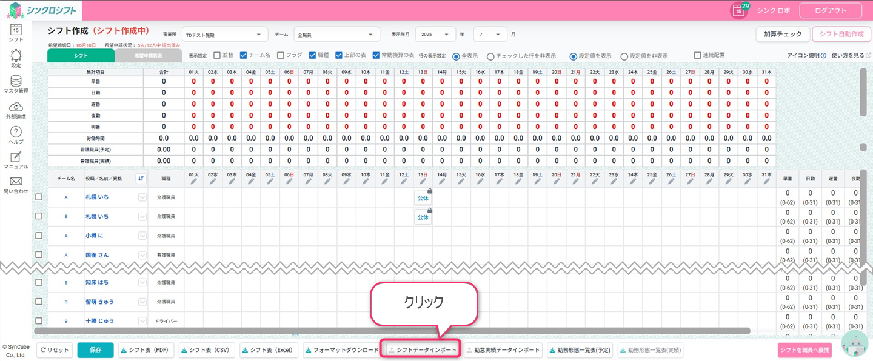Enable the フラグ checkbox

point(281,55)
